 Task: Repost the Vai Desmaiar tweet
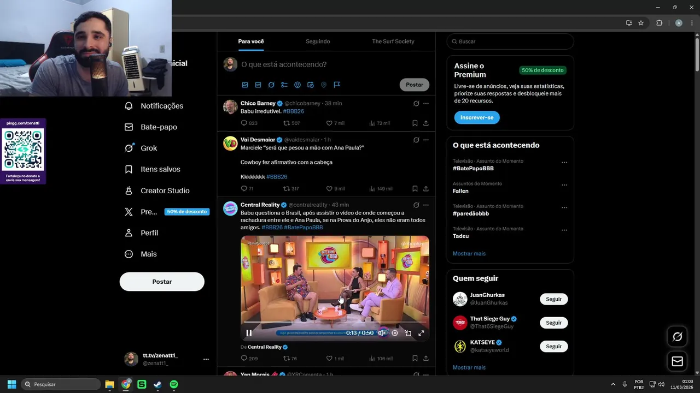(x=287, y=189)
